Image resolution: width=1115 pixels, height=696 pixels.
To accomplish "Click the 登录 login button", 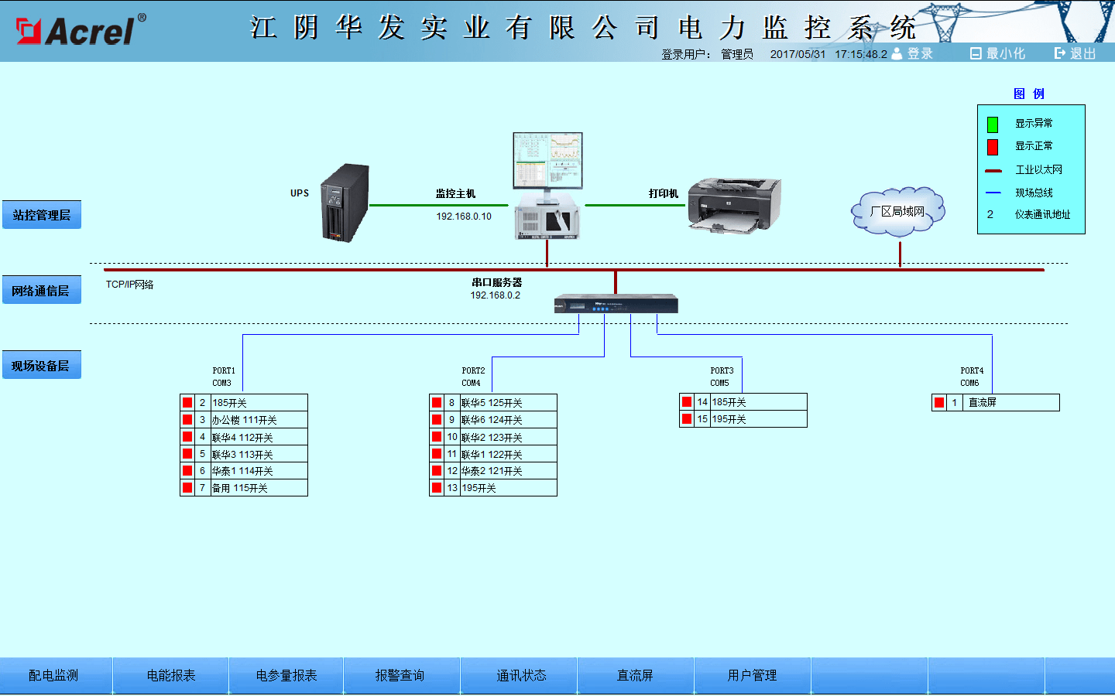I will point(913,53).
